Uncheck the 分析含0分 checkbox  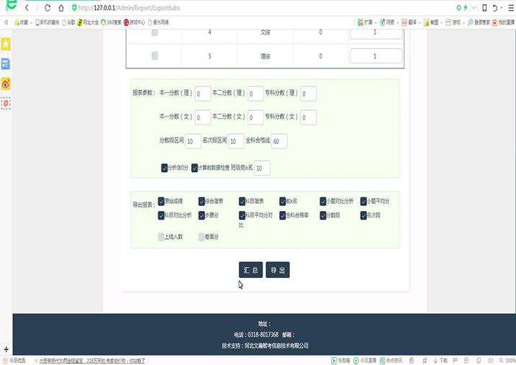(x=164, y=168)
